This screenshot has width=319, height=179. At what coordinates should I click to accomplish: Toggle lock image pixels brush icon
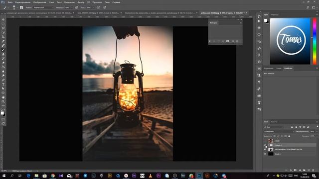point(278,136)
